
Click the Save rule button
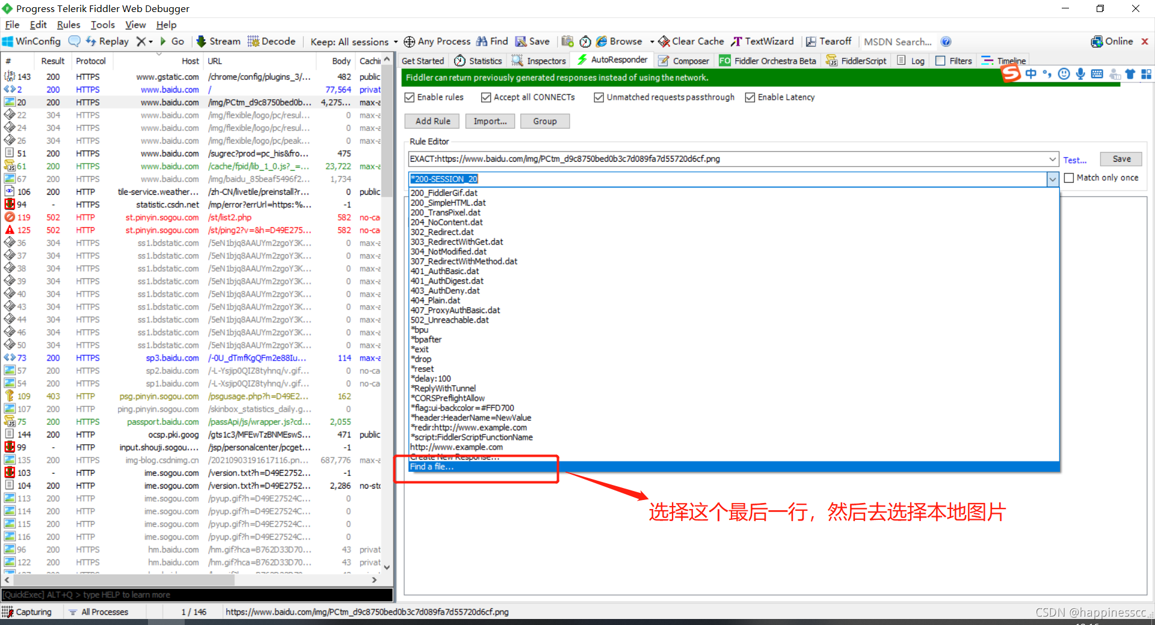tap(1121, 159)
